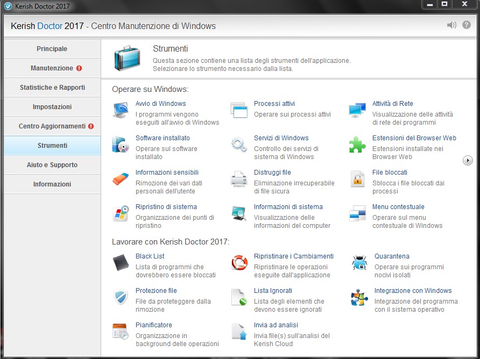The width and height of the screenshot is (480, 359).
Task: Open the File bloccati link
Action: point(390,173)
